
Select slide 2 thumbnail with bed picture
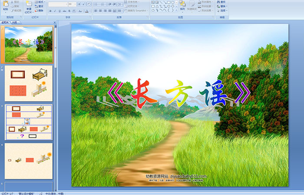pyautogui.click(x=29, y=83)
